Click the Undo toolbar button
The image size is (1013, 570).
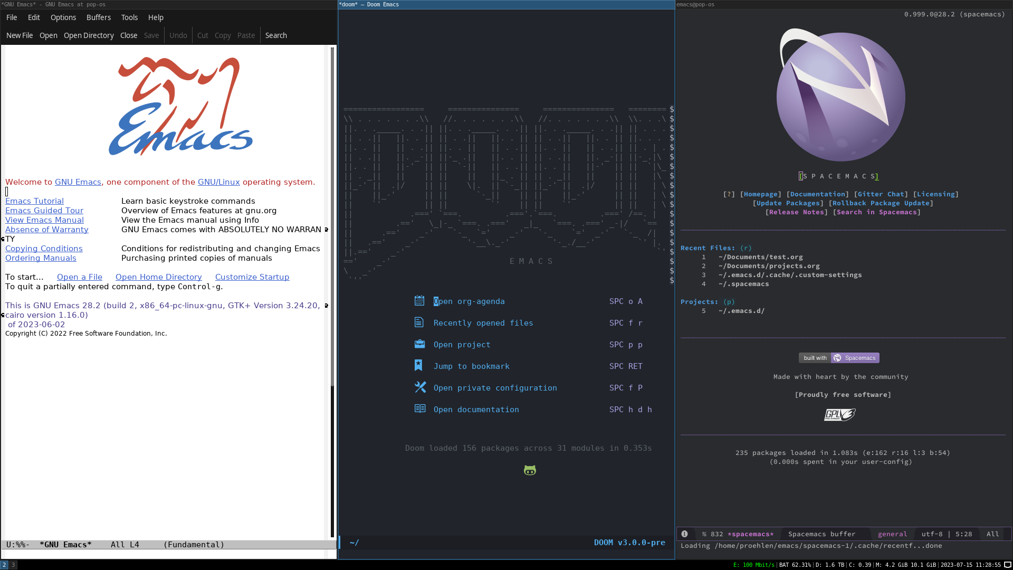click(x=177, y=35)
